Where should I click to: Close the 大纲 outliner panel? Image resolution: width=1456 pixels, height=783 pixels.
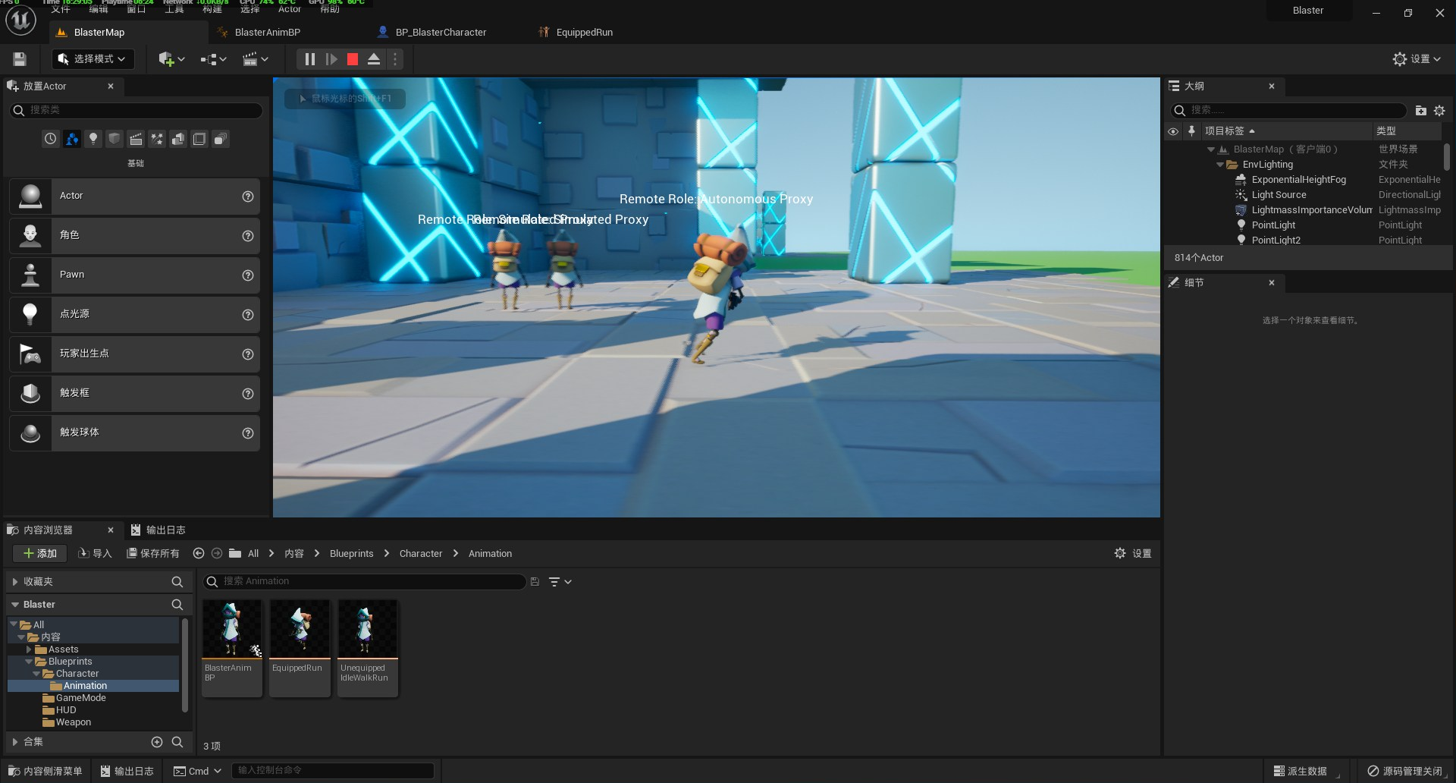(1272, 86)
